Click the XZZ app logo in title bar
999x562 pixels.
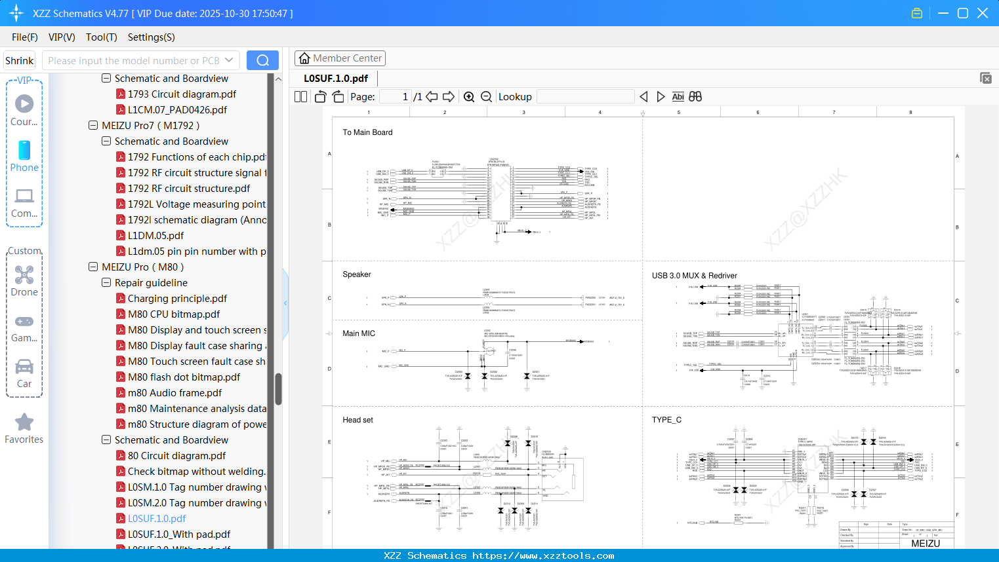pyautogui.click(x=16, y=13)
